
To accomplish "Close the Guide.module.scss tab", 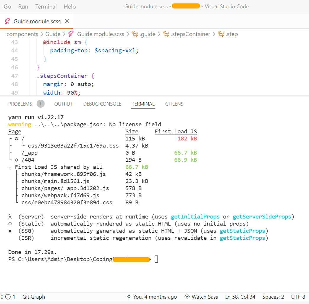I will click(x=67, y=21).
